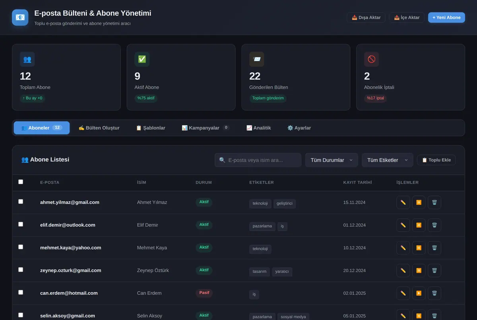Edit subscriber ahmet.yilmaz@gmail.com with pencil icon
This screenshot has width=477, height=320.
[403, 202]
